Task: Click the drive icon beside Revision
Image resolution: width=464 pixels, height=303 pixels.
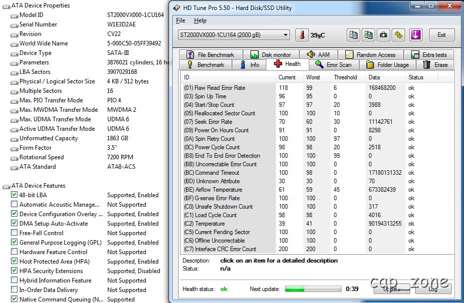Action: (14, 34)
